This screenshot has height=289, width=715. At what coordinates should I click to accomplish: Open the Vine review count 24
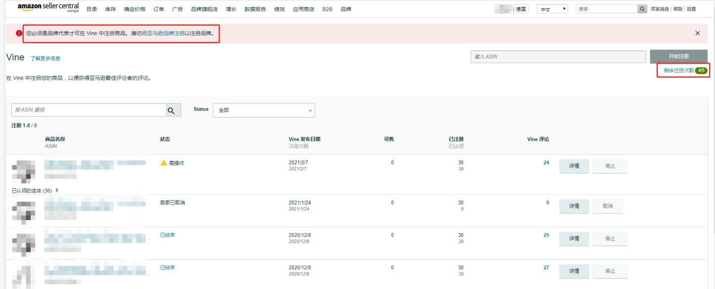coord(546,163)
